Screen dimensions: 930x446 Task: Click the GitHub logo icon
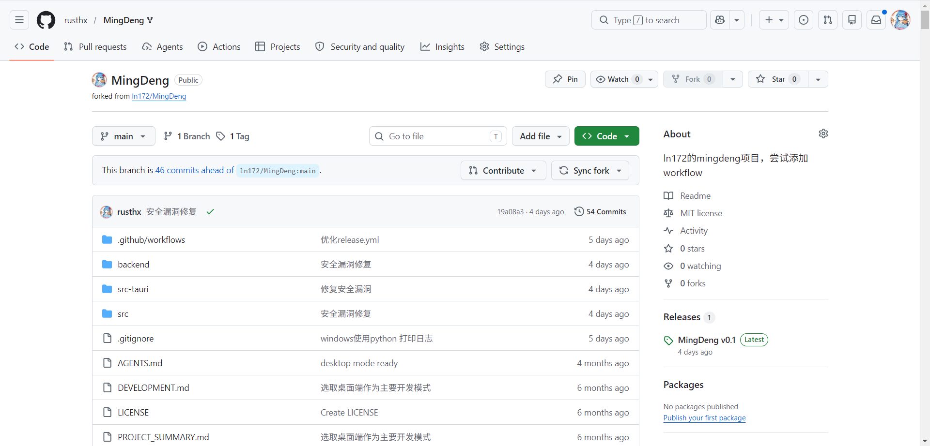click(46, 20)
